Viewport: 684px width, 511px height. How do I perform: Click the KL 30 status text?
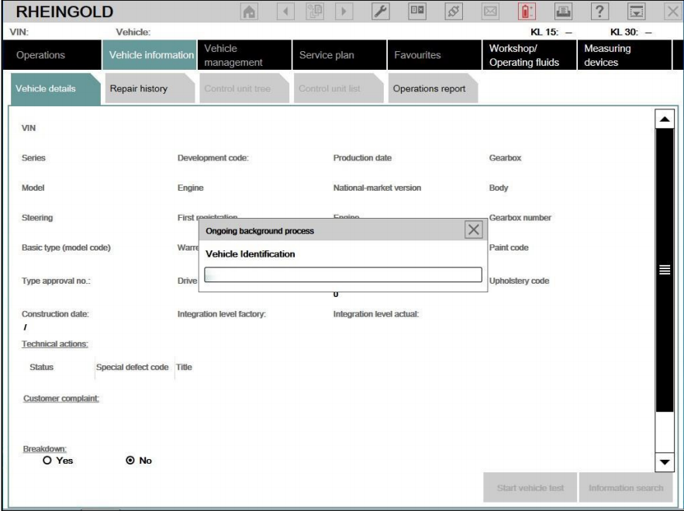coord(630,33)
